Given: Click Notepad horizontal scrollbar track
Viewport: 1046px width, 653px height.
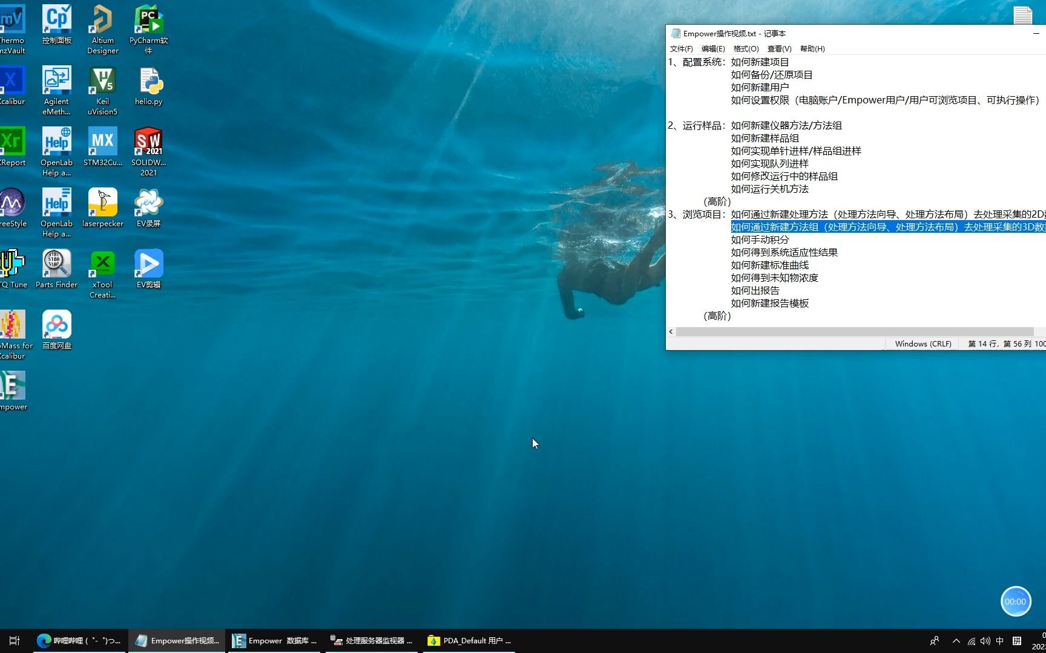Looking at the screenshot, I should 855,331.
